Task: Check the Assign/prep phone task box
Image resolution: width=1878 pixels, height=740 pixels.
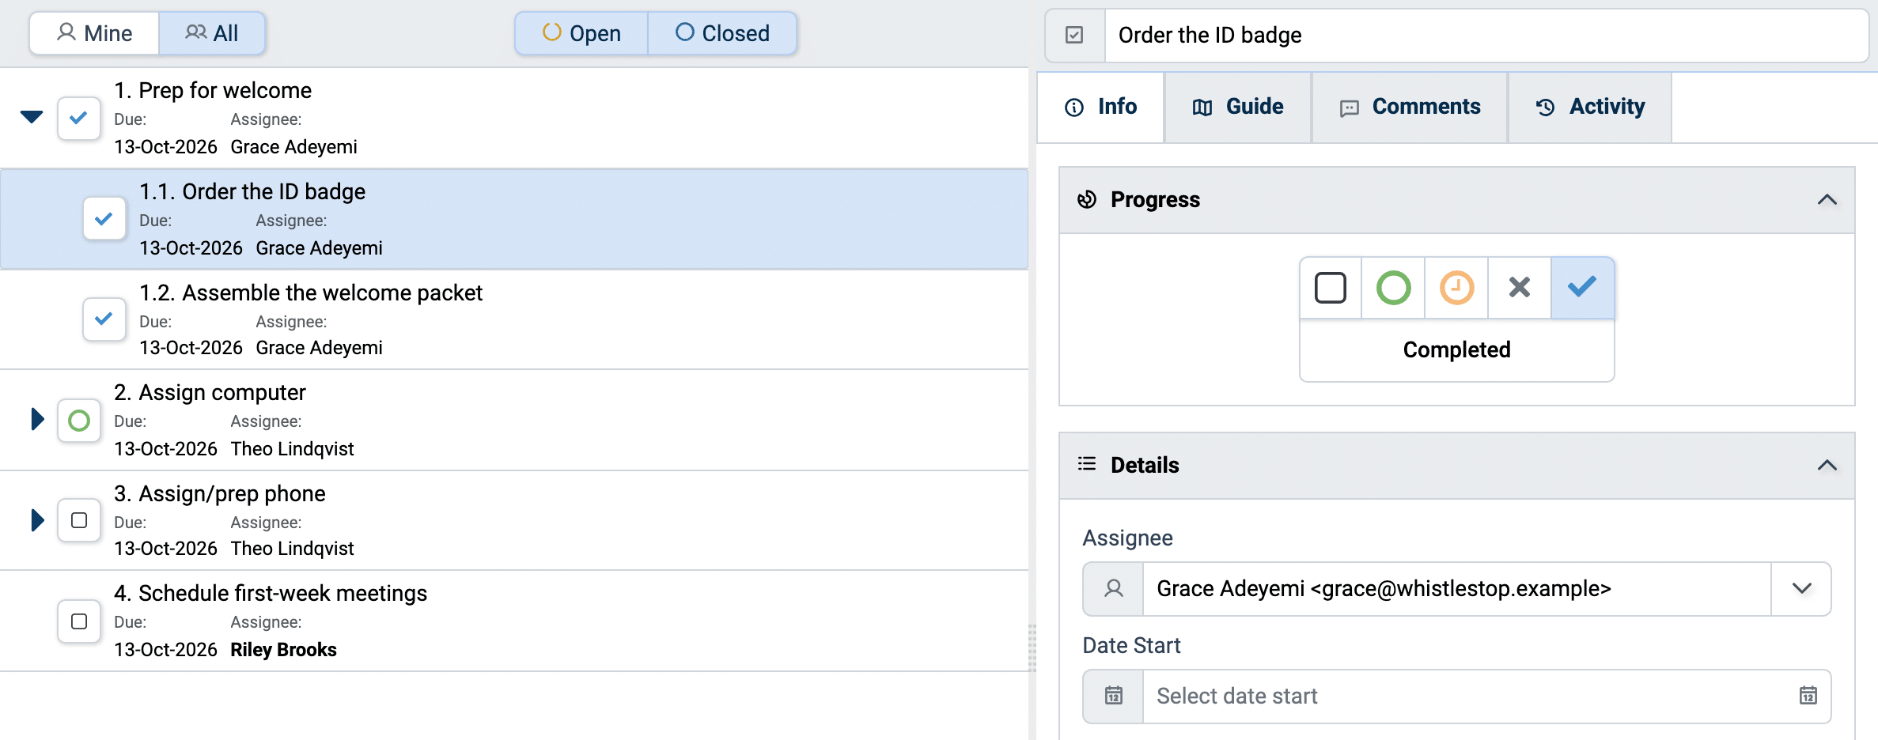Action: pyautogui.click(x=79, y=520)
